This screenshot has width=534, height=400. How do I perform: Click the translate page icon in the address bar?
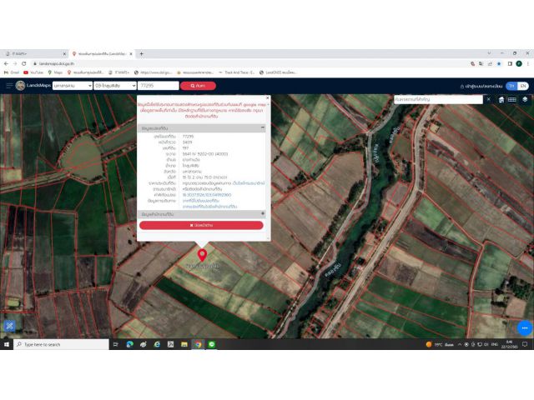(481, 63)
